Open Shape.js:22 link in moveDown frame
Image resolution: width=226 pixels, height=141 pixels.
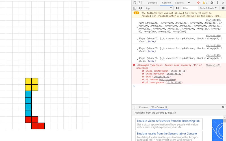pos(174,74)
